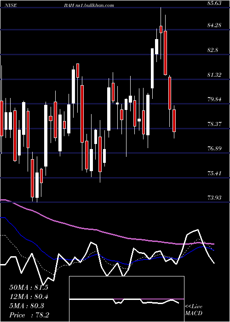Click the Price : 78.2 legend text

pos(29,315)
